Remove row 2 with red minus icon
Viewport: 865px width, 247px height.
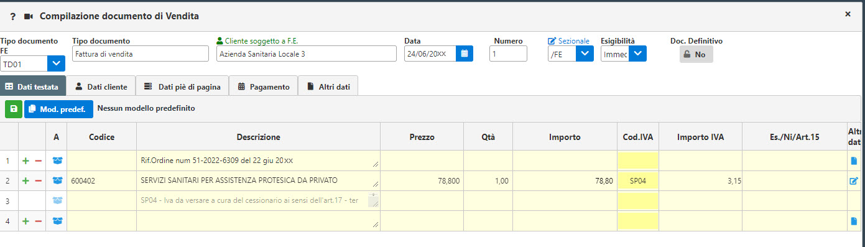[x=38, y=181]
